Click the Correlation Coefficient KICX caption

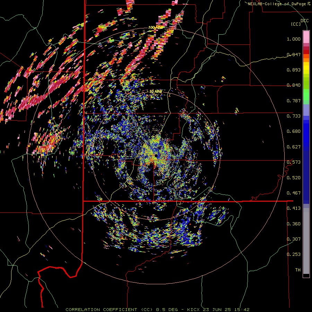tap(157, 310)
